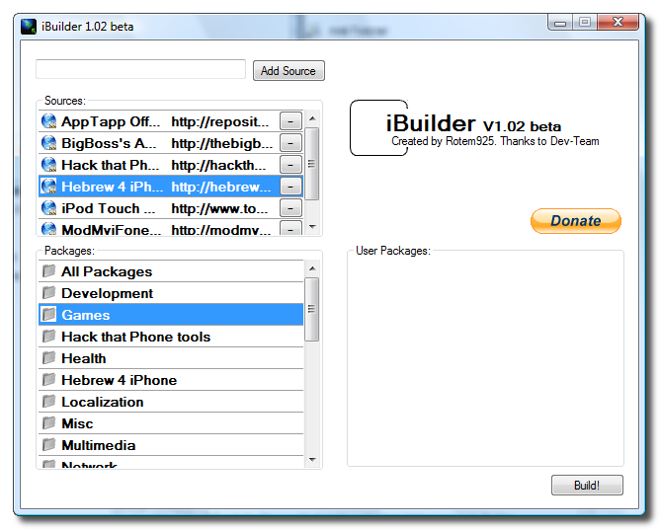The image size is (660, 530).
Task: Click Sources list scrollbar up arrow
Action: tap(312, 118)
